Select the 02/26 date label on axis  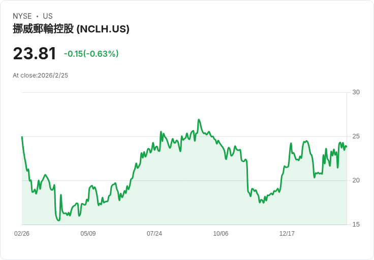pyautogui.click(x=22, y=234)
